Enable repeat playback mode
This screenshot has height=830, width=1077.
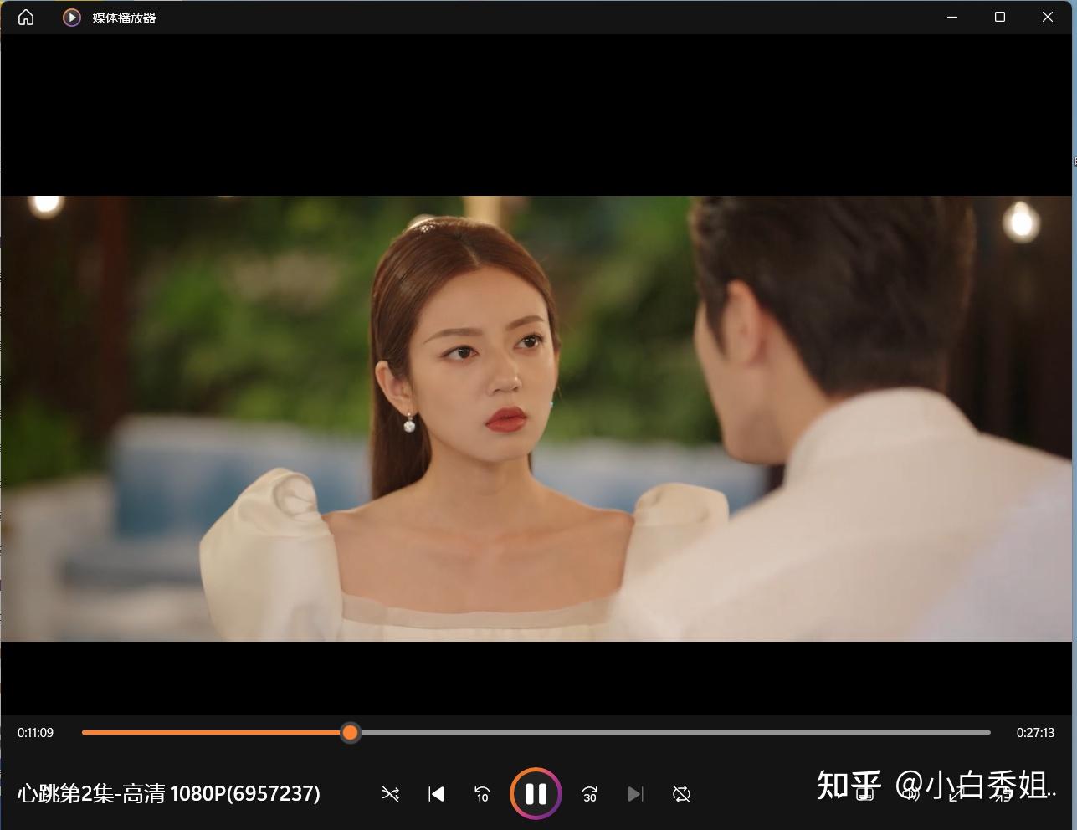click(681, 794)
